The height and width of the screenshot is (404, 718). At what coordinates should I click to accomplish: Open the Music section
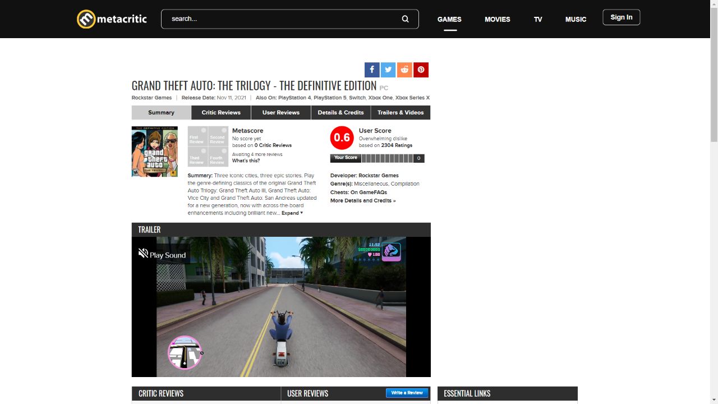[x=576, y=19]
